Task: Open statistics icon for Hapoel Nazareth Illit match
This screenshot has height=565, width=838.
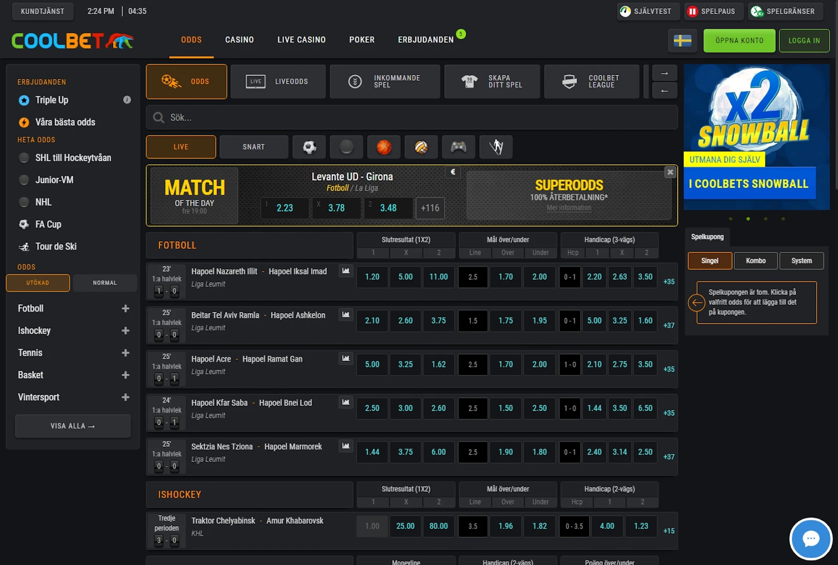Action: tap(346, 271)
